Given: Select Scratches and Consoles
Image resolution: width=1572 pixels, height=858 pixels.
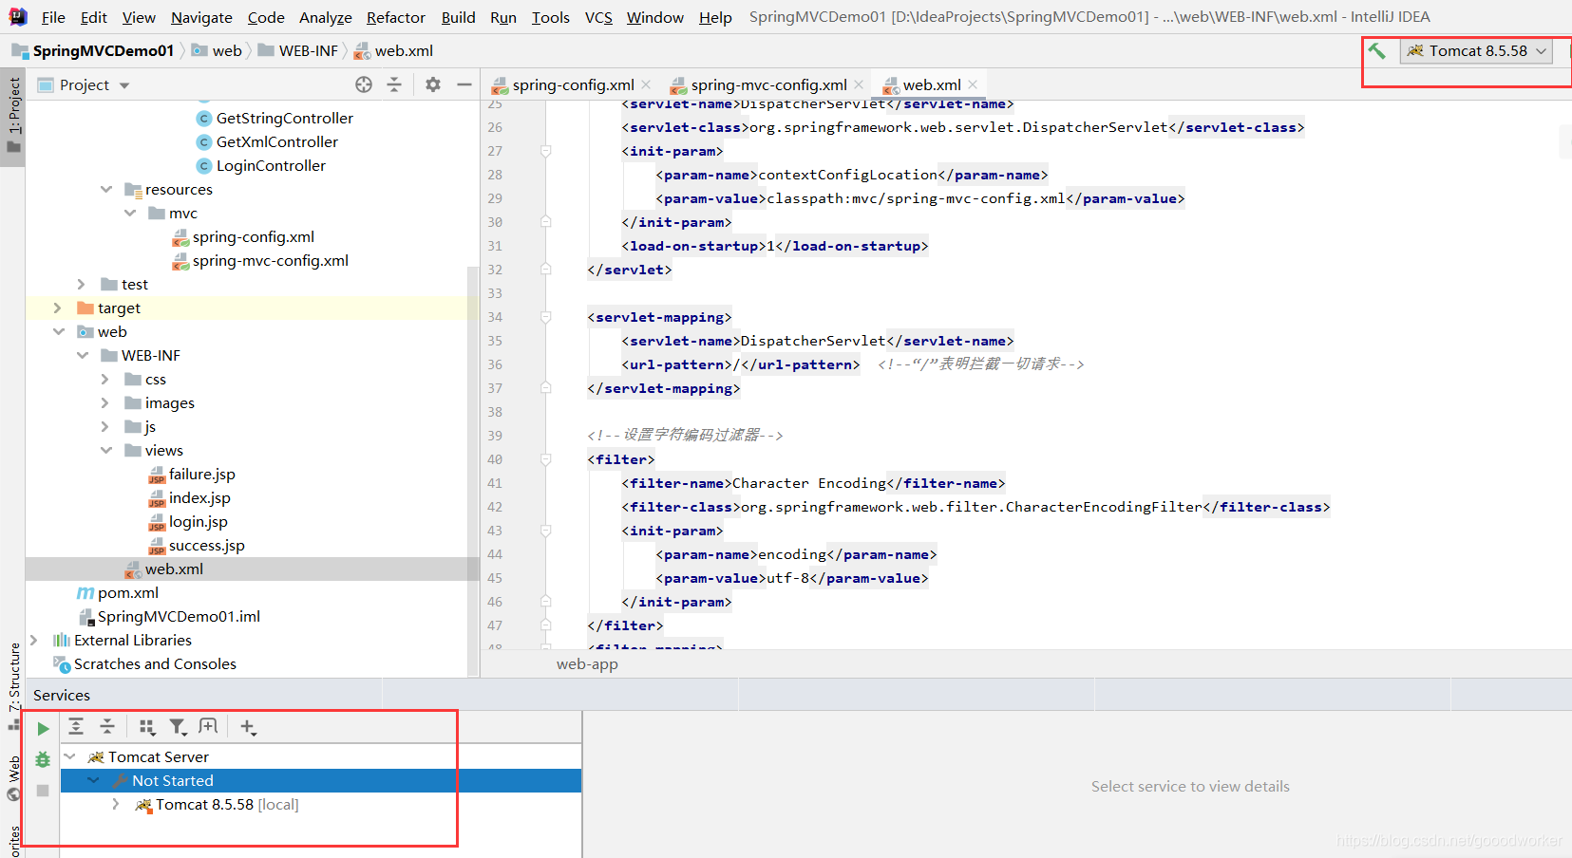Looking at the screenshot, I should pos(155,663).
